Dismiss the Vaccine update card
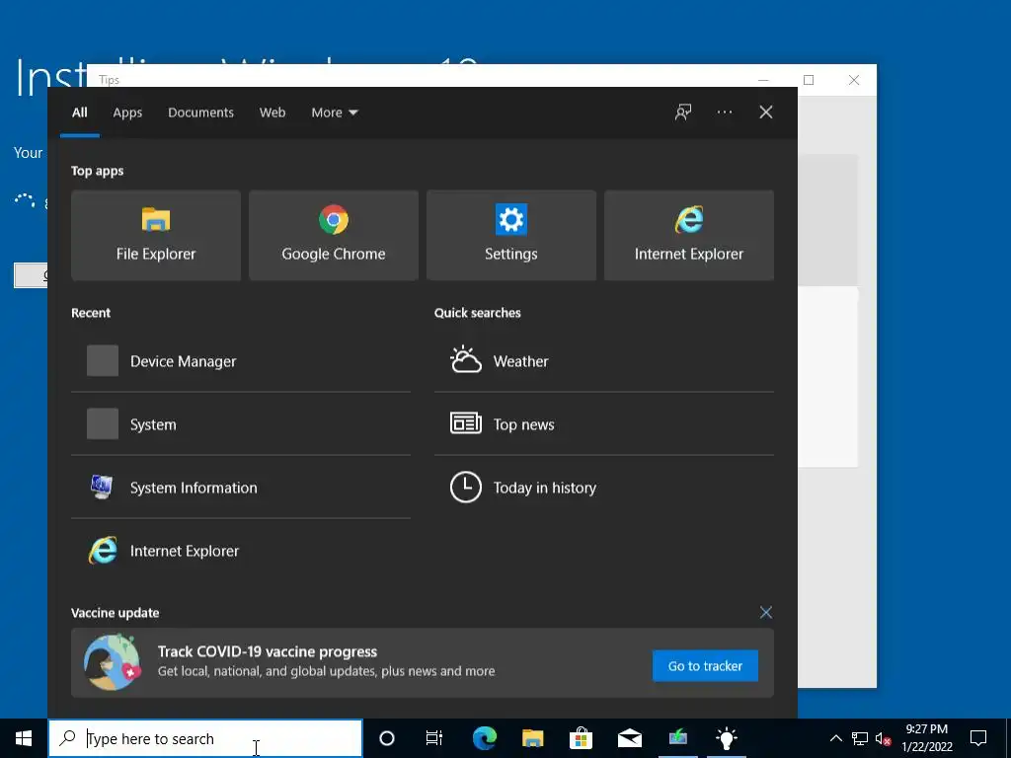Image resolution: width=1011 pixels, height=758 pixels. point(766,612)
